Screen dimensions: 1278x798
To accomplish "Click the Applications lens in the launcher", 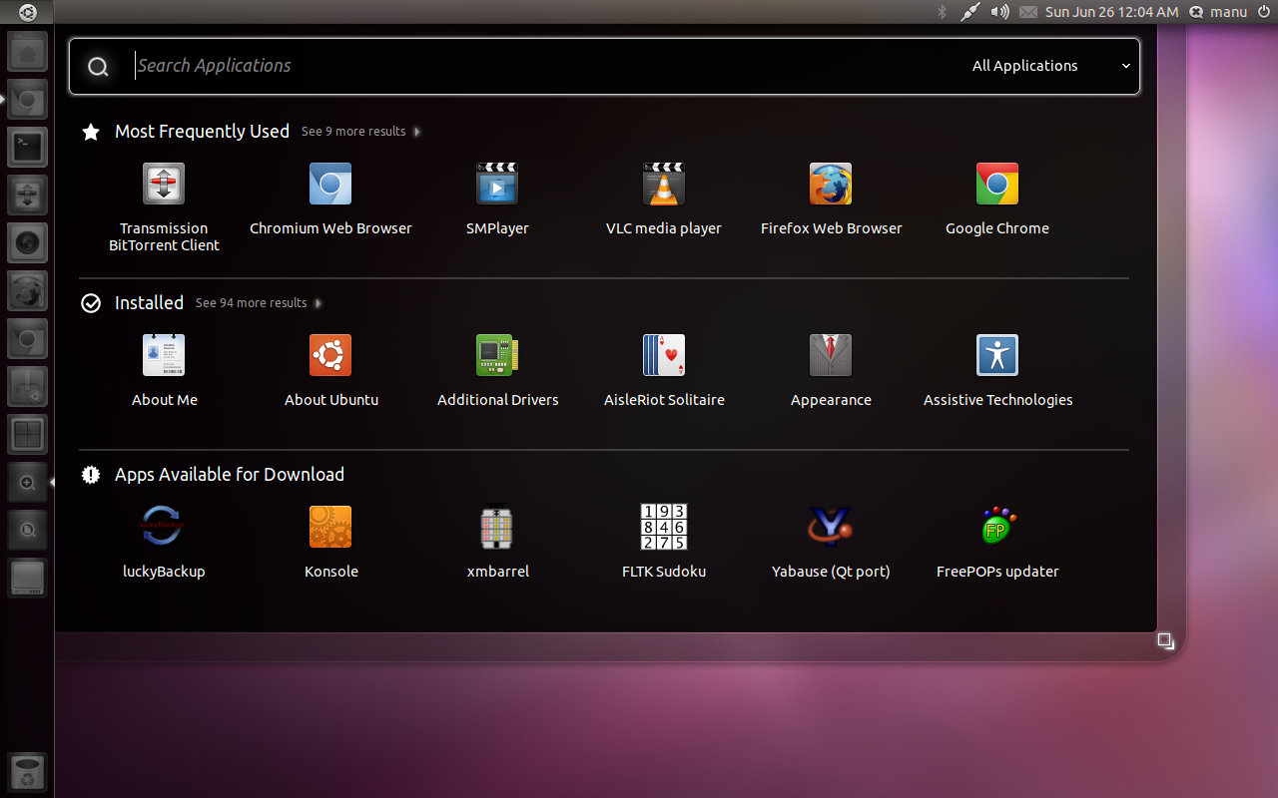I will 28,483.
